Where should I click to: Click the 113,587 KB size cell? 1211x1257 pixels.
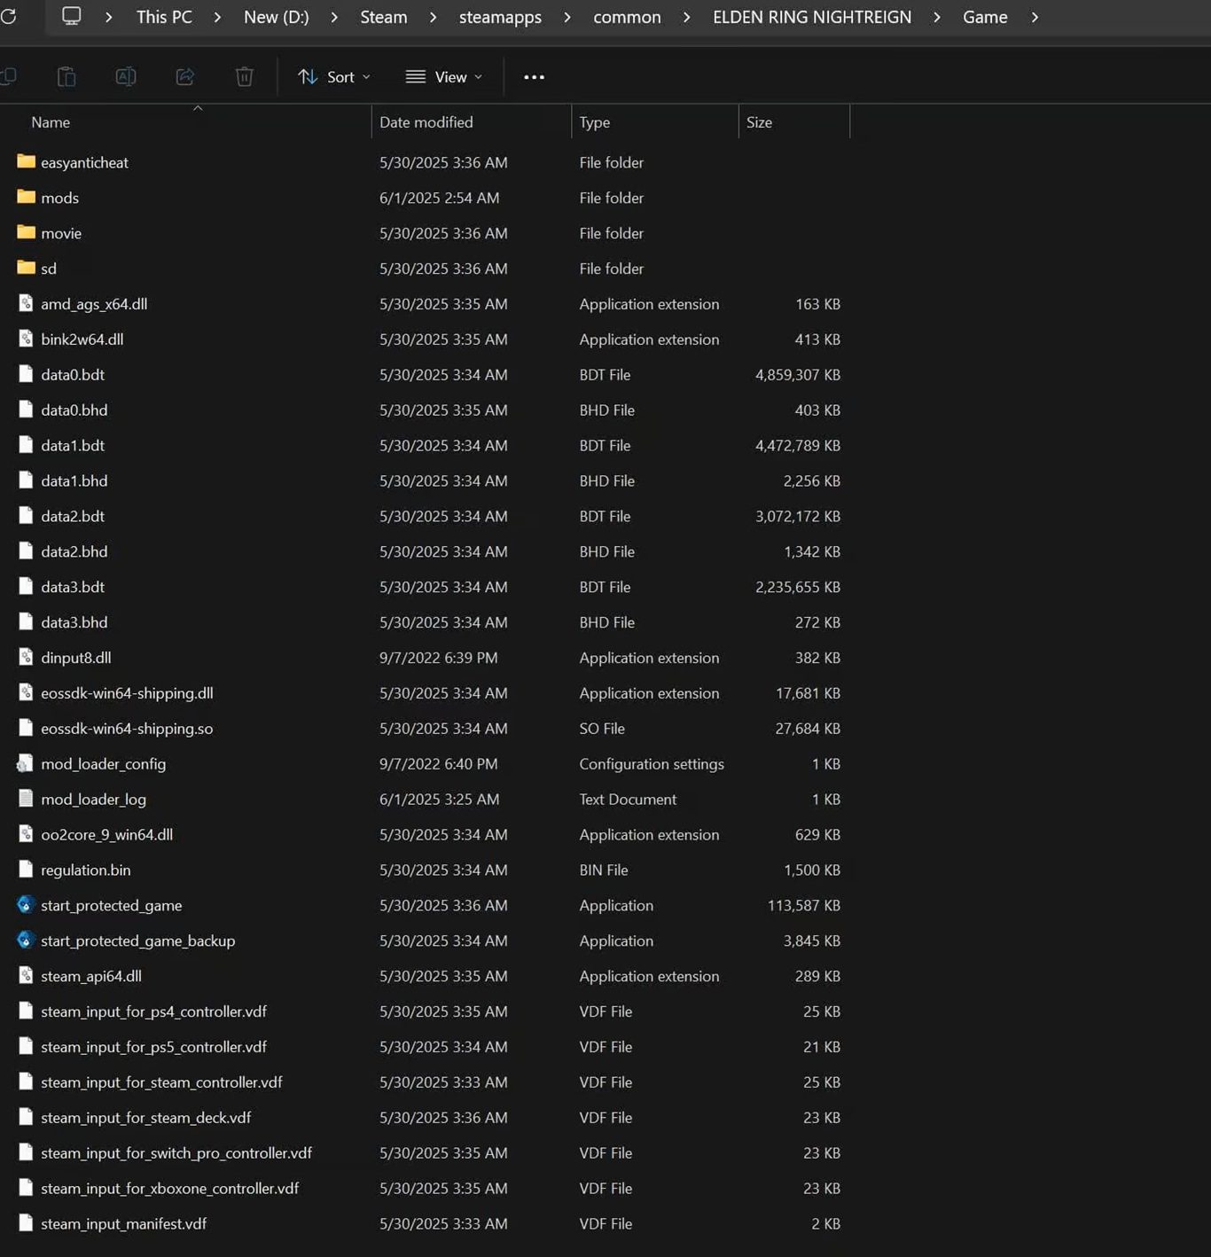tap(804, 905)
